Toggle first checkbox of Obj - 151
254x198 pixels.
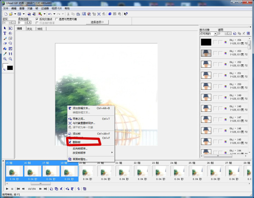(215, 75)
